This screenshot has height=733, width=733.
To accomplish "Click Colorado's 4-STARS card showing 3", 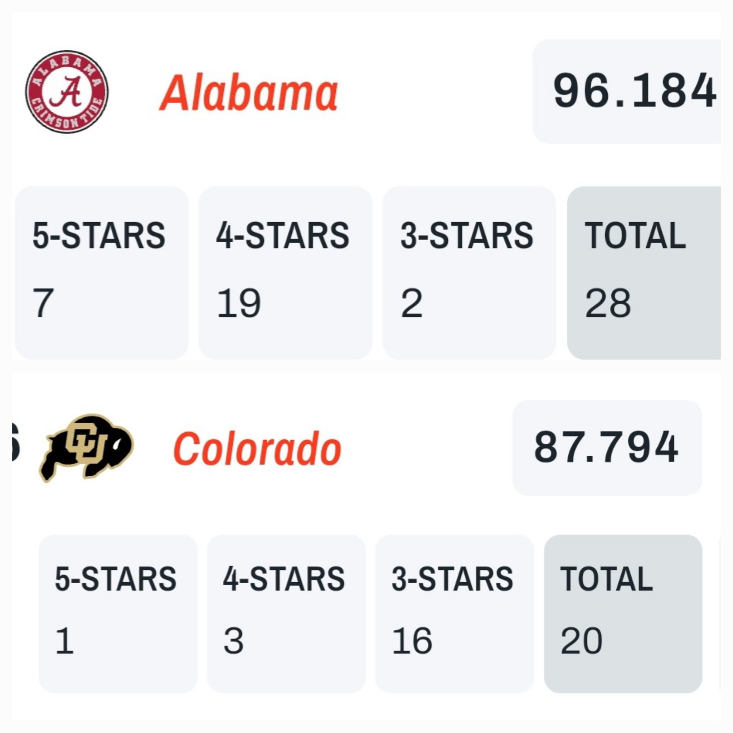I will tap(286, 614).
